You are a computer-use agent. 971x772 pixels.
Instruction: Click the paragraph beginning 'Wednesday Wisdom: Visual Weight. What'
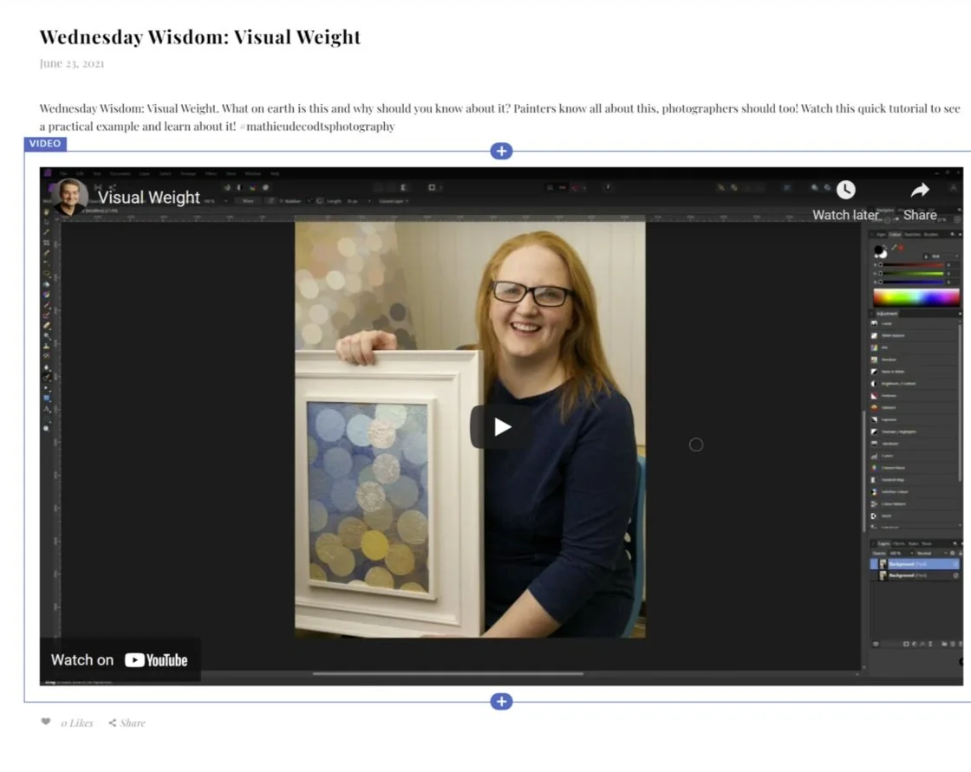(499, 117)
